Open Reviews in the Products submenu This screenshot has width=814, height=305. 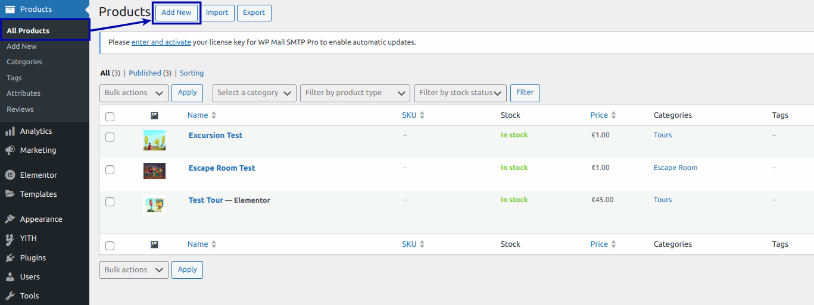tap(20, 109)
